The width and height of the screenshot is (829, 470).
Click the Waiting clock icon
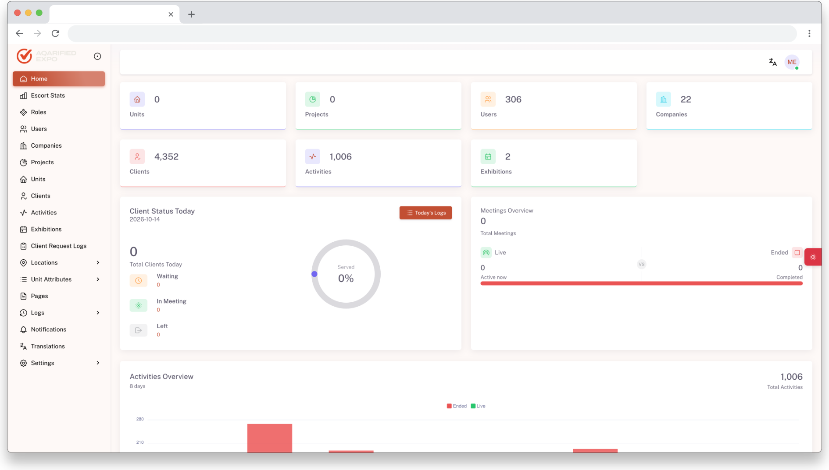coord(139,281)
